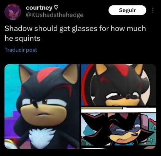Click the word squints in the tweet
This screenshot has height=156, width=161.
coord(27,39)
